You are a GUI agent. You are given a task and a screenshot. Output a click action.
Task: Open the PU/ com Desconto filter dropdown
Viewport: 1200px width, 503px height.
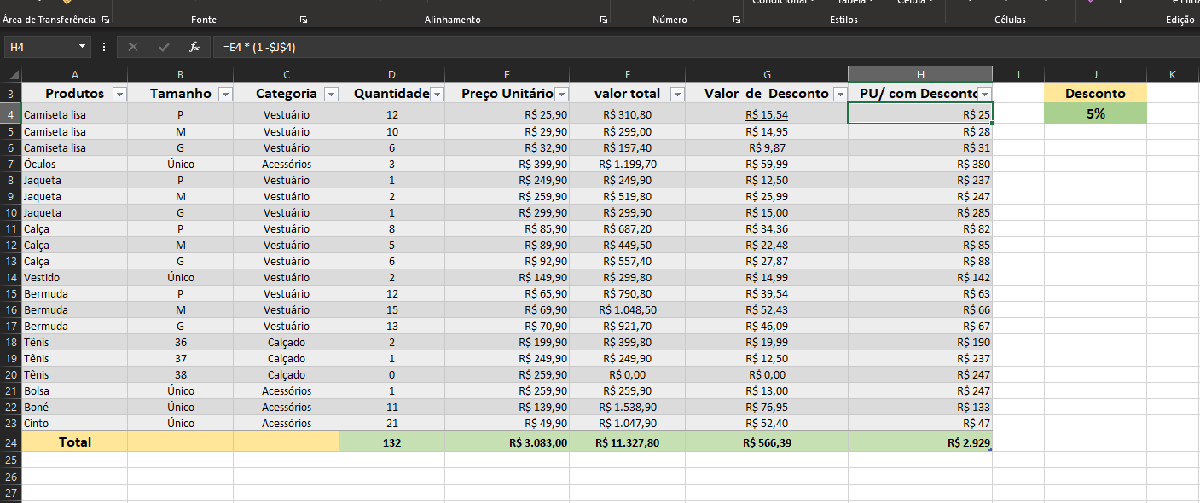(985, 94)
